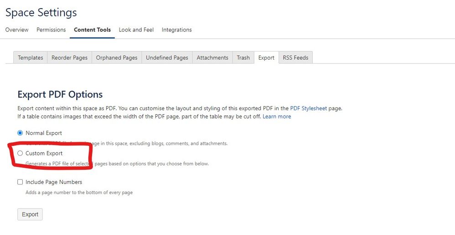Select the Custom Export radio option
Image resolution: width=455 pixels, height=235 pixels.
(20, 153)
